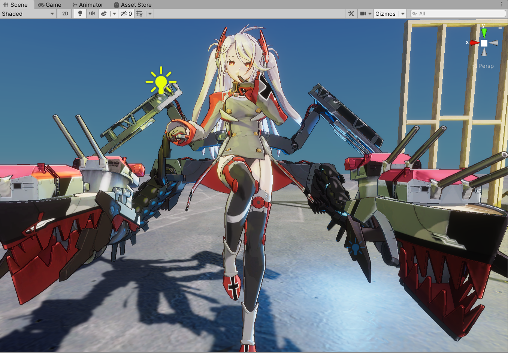Viewport: 508px width, 353px height.
Task: Click the green Y axis cone on the gizmo
Action: 484,33
